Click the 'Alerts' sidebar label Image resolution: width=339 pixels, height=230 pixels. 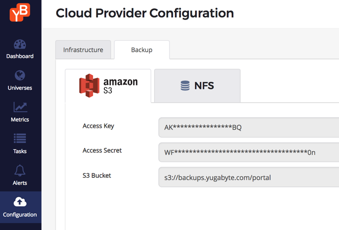click(x=20, y=183)
